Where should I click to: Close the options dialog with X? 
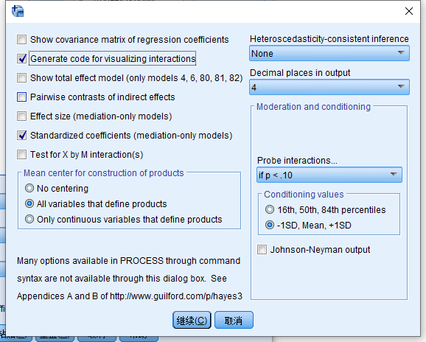pos(408,11)
